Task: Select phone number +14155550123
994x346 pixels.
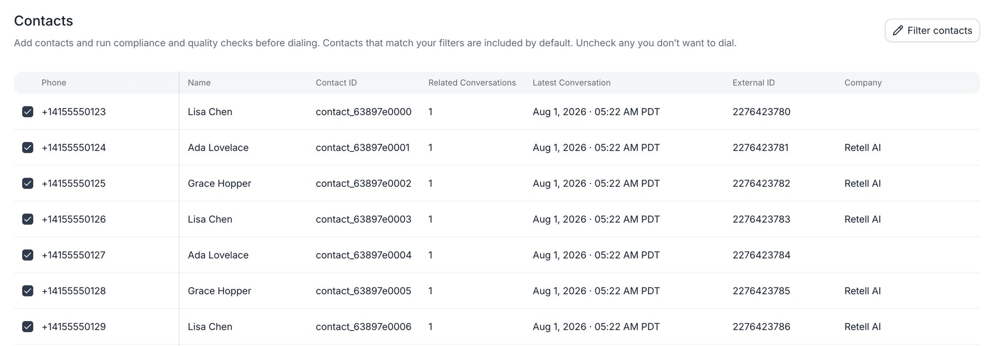Action: pyautogui.click(x=73, y=112)
